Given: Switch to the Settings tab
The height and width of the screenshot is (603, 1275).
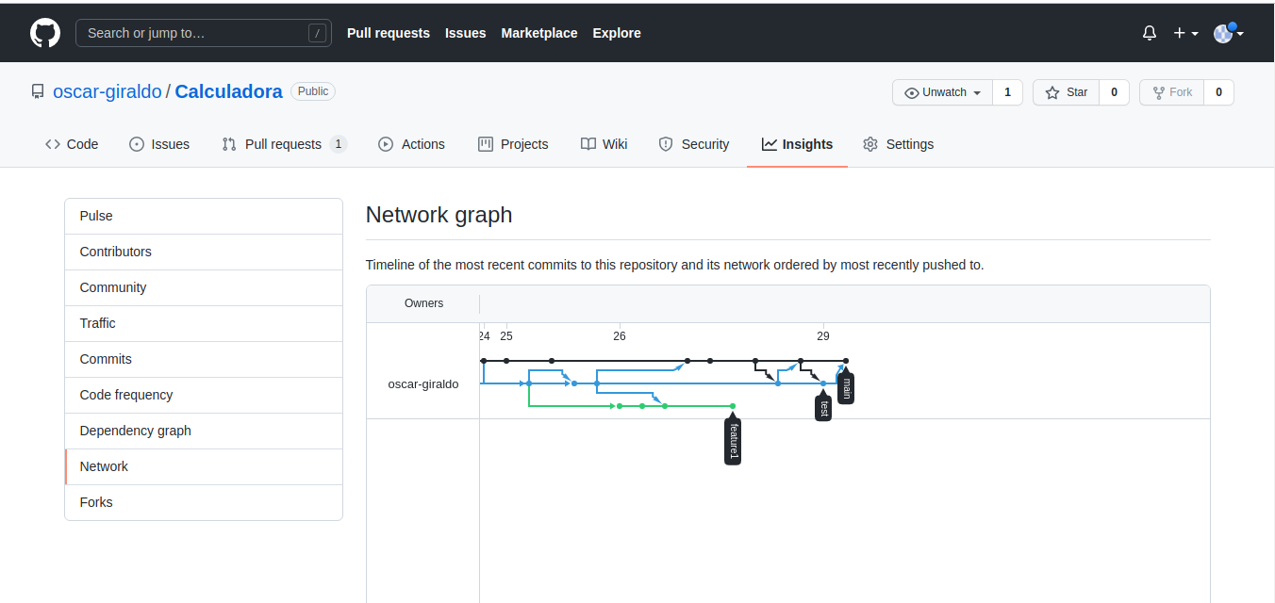Looking at the screenshot, I should click(899, 144).
